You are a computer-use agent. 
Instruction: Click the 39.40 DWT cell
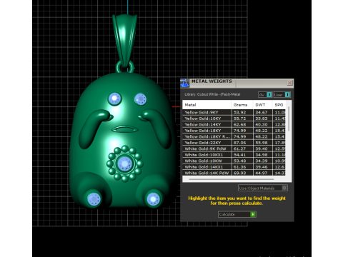pyautogui.click(x=263, y=148)
